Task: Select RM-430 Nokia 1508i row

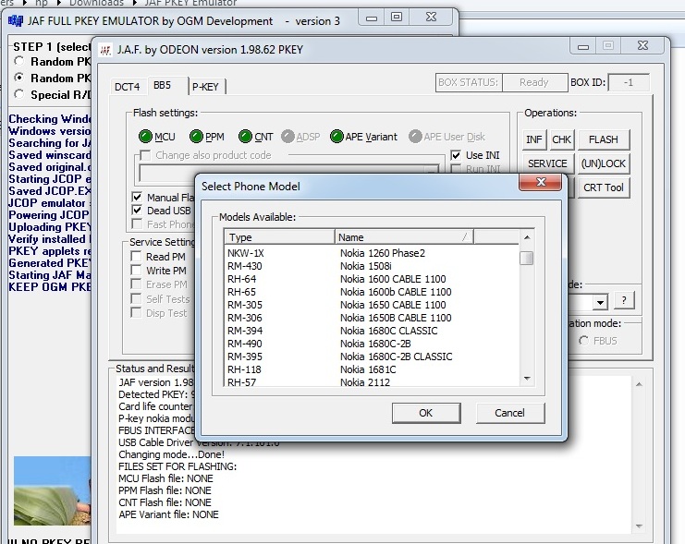Action: 372,266
